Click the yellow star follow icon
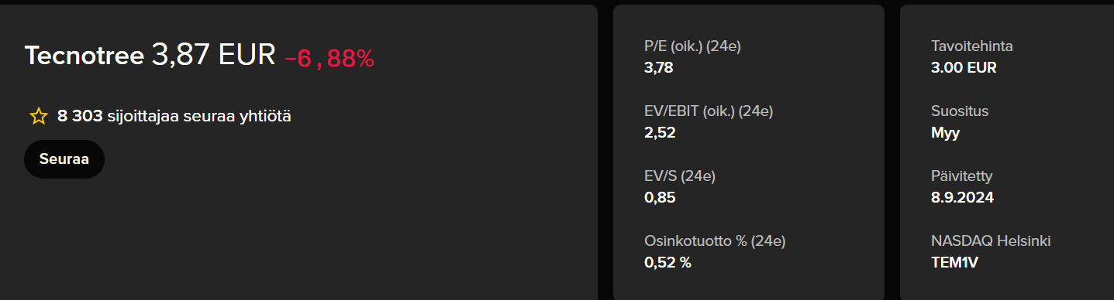The height and width of the screenshot is (300, 1114). [x=38, y=117]
